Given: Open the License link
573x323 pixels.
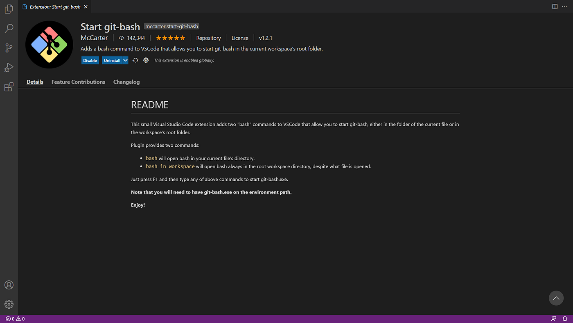Looking at the screenshot, I should (x=240, y=38).
